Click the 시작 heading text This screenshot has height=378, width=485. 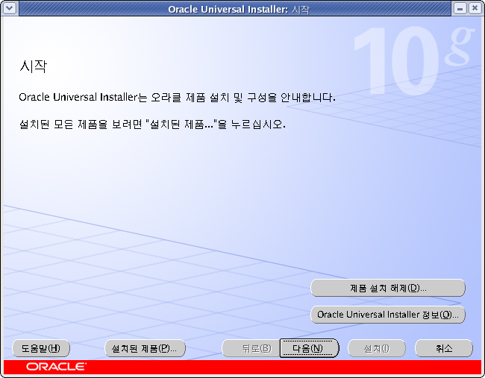click(x=34, y=66)
